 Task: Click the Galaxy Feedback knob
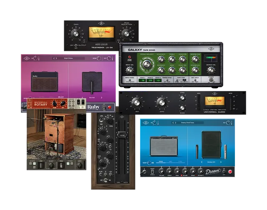pos(161,70)
